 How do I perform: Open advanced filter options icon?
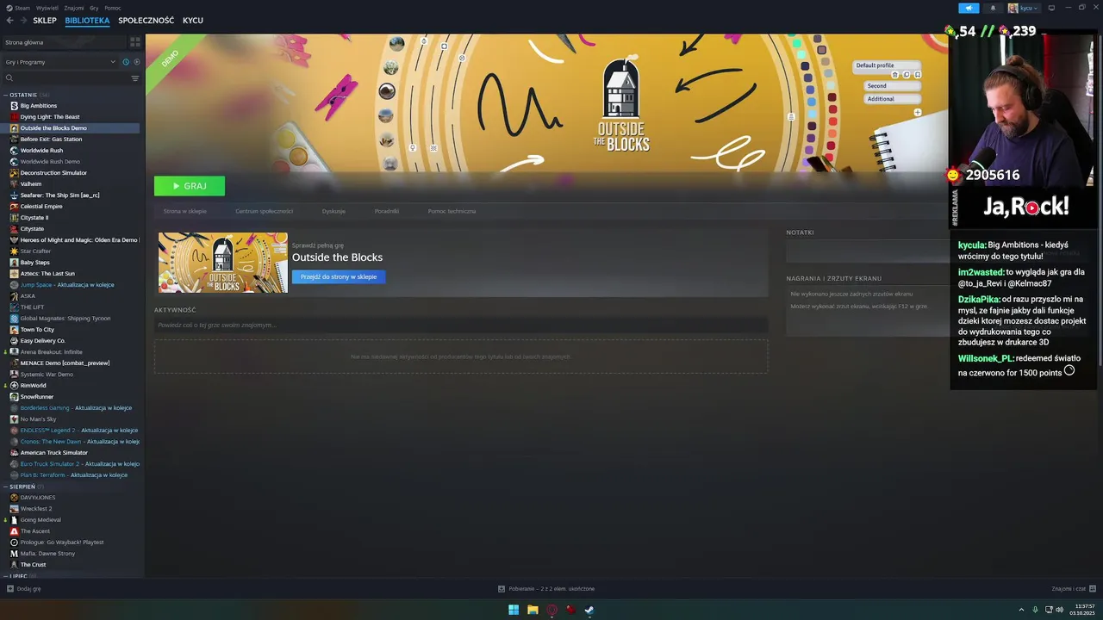(x=135, y=78)
